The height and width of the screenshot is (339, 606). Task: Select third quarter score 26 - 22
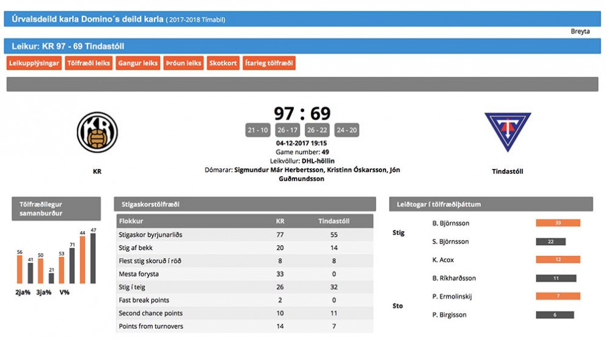click(x=317, y=130)
